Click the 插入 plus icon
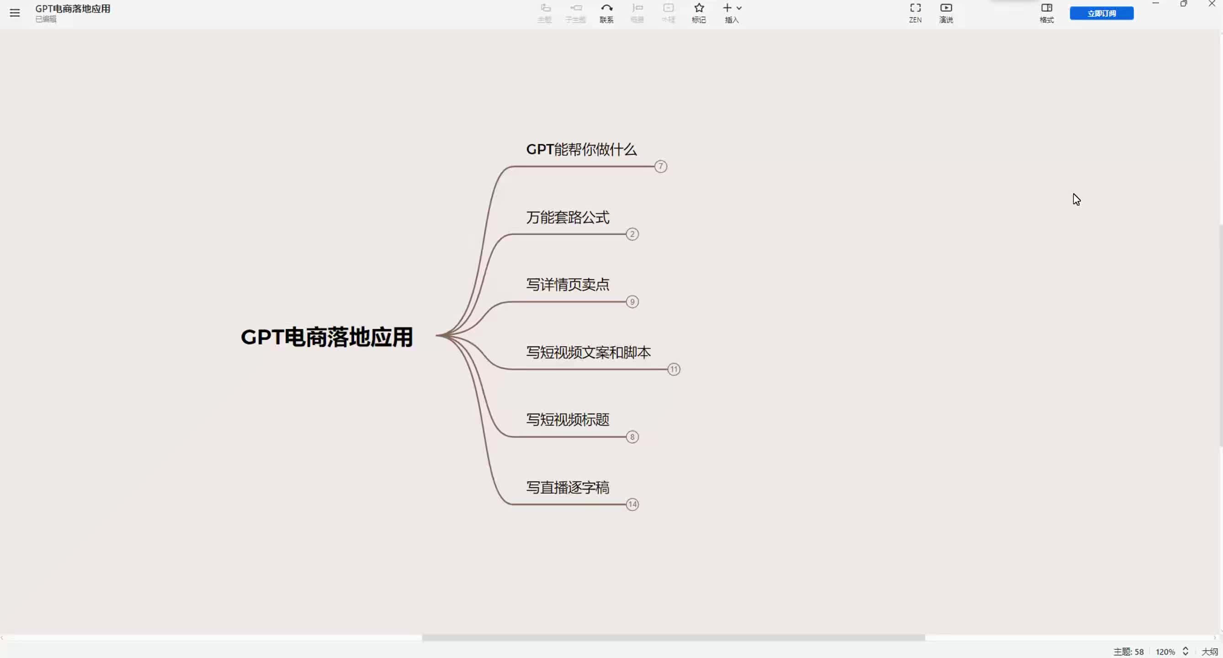The width and height of the screenshot is (1223, 658). 727,8
